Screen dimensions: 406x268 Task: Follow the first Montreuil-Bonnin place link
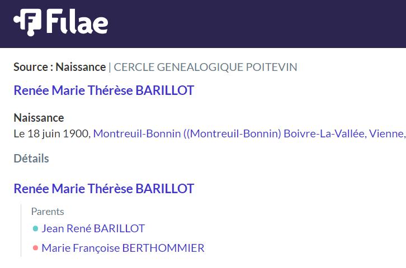136,133
